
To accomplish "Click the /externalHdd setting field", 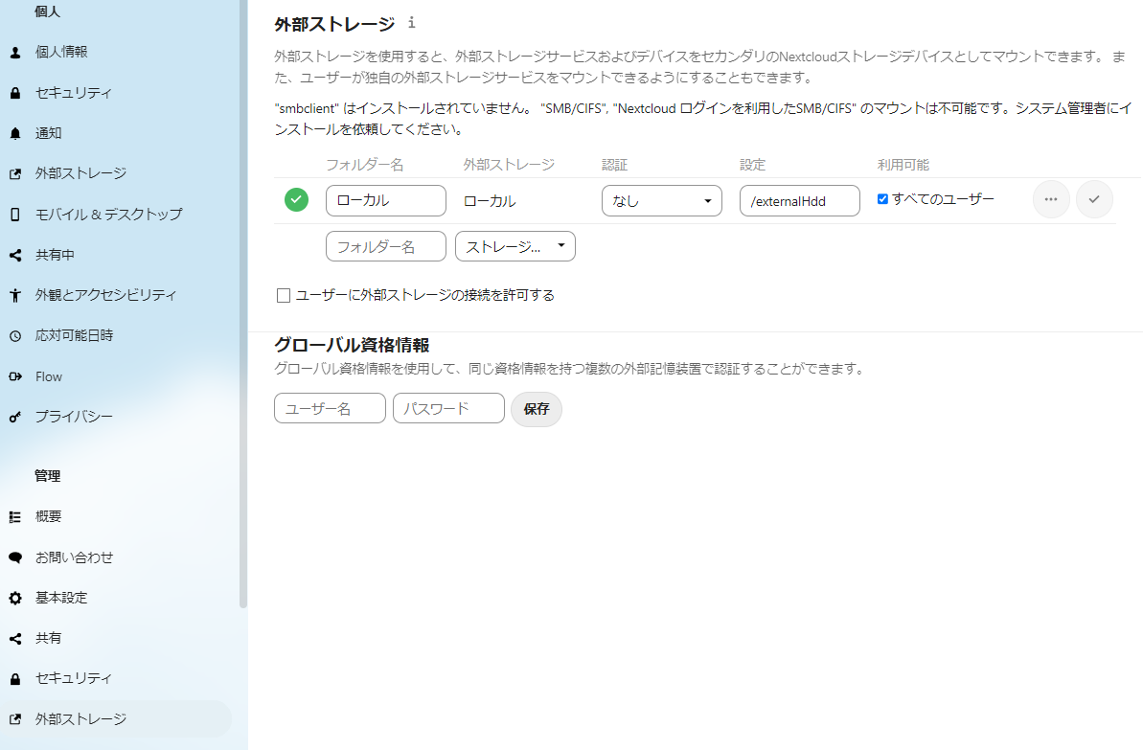I will (x=800, y=200).
